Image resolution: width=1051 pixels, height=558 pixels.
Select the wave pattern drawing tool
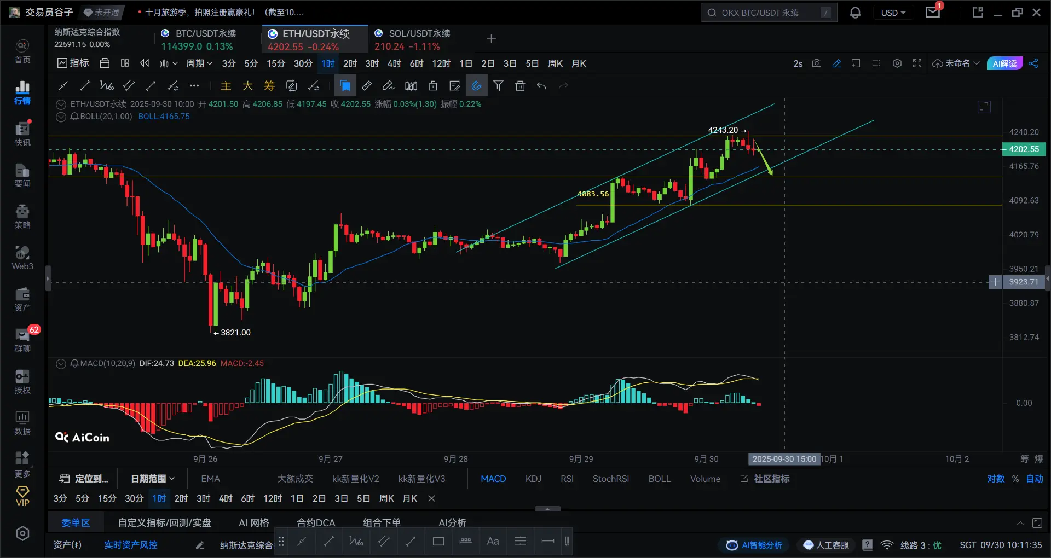coord(107,86)
